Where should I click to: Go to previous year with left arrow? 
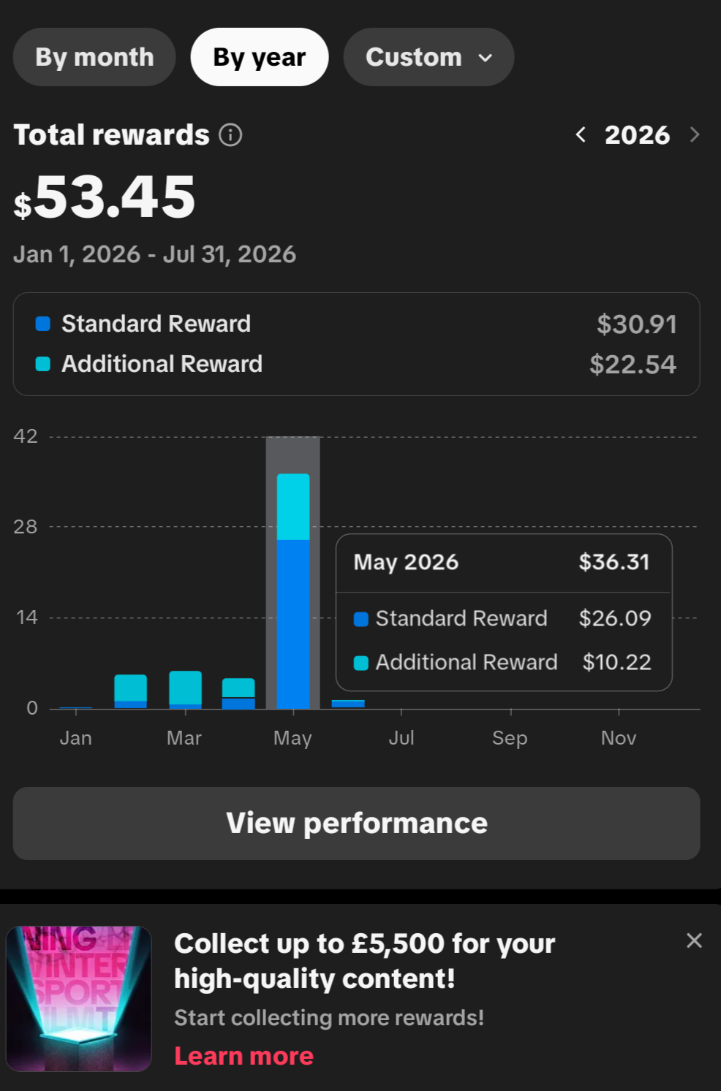[x=581, y=134]
